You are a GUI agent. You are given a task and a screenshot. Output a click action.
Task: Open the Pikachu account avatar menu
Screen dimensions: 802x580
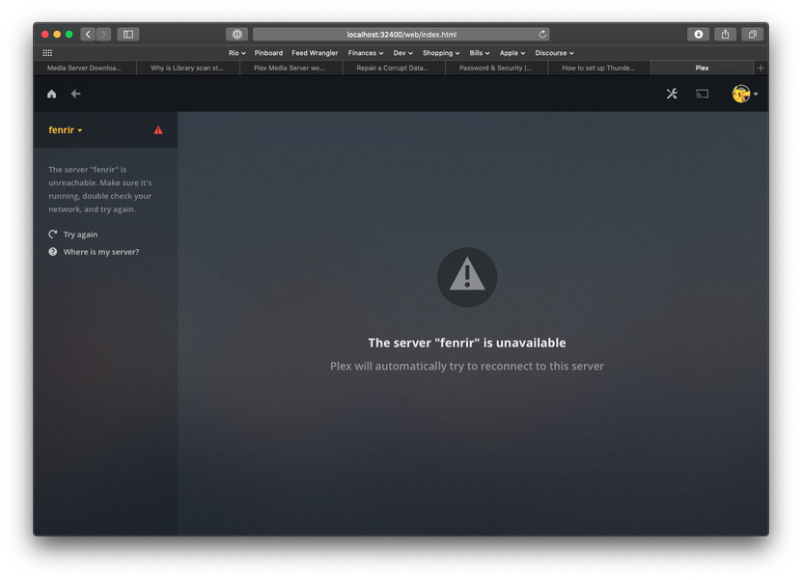pyautogui.click(x=744, y=94)
